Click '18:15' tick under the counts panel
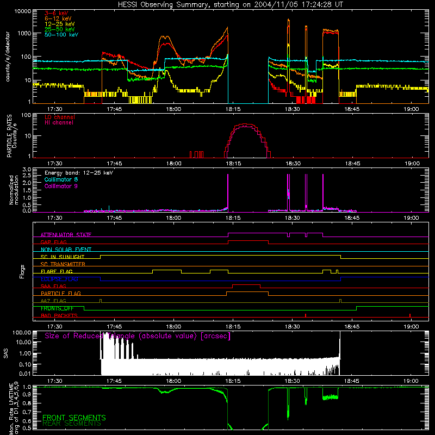The image size is (435, 435). point(233,109)
